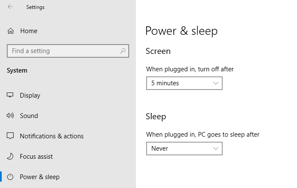This screenshot has width=297, height=188.
Task: Go to the Sound settings page
Action: tap(29, 116)
